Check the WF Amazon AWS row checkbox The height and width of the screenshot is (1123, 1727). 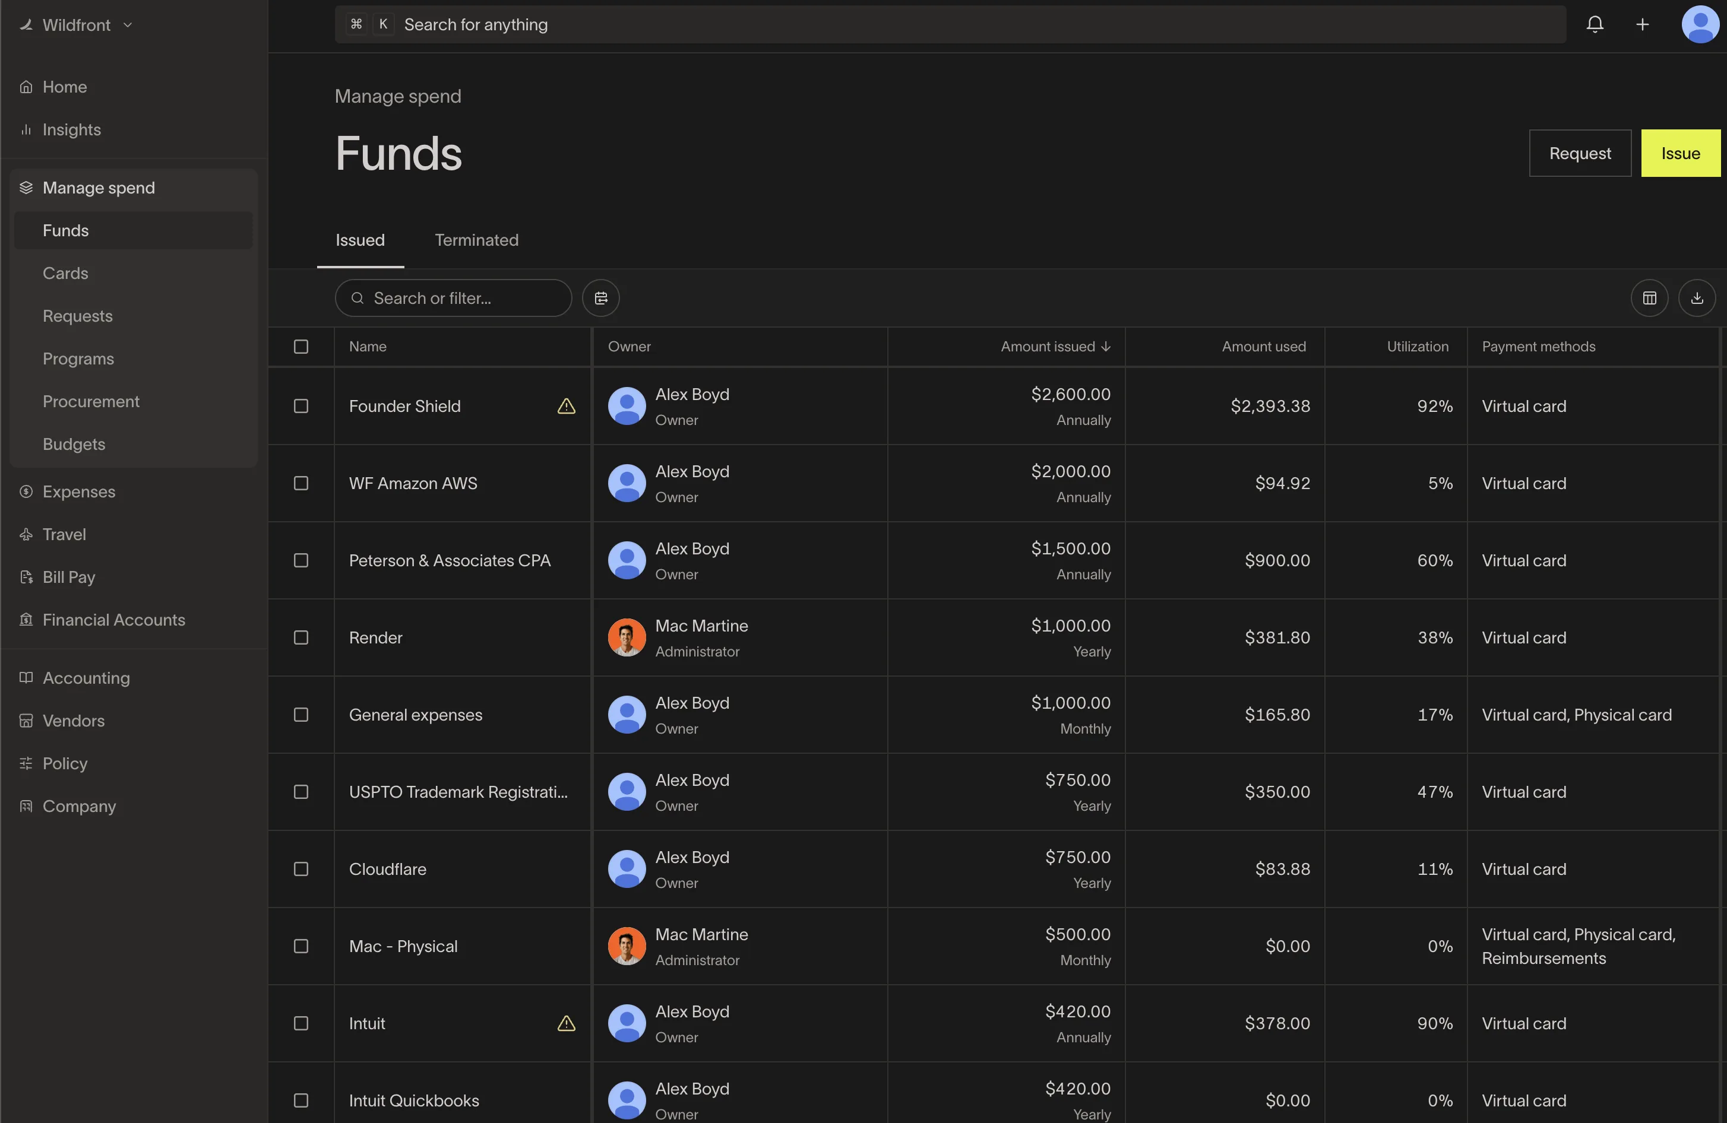point(301,483)
